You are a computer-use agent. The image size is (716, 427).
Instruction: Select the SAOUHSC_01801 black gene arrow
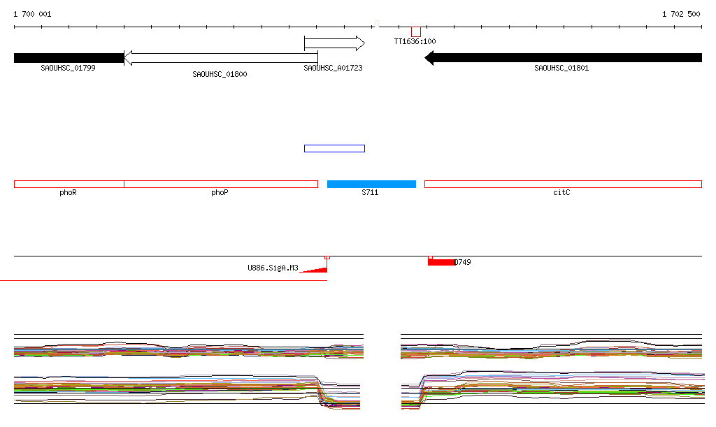point(563,57)
